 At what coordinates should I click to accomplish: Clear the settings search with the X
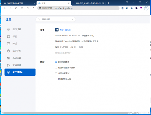(x=73, y=19)
